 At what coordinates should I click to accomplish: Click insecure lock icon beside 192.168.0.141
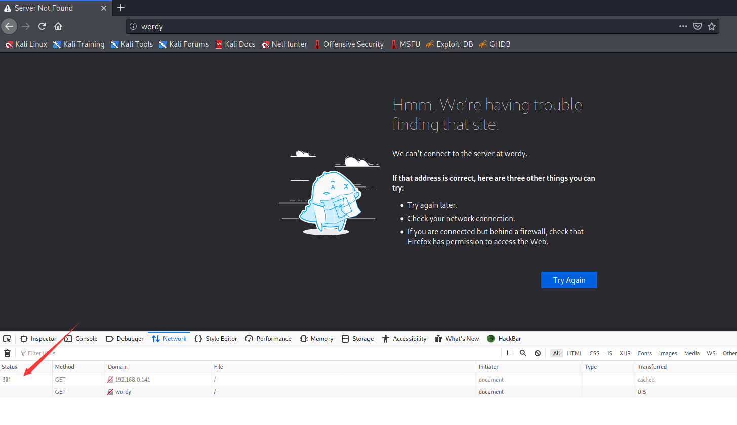pos(110,380)
